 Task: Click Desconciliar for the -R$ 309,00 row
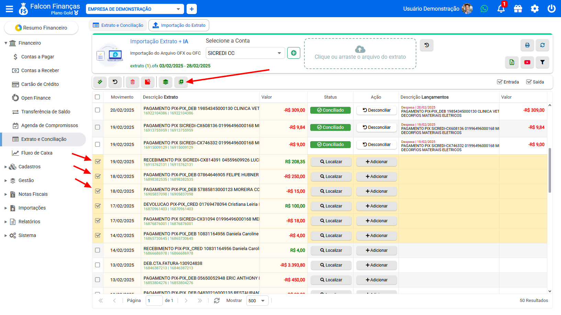(377, 110)
